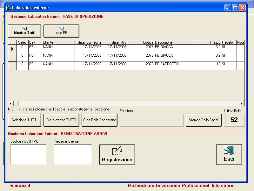Click the Seleziona TUTTI button

pos(25,120)
